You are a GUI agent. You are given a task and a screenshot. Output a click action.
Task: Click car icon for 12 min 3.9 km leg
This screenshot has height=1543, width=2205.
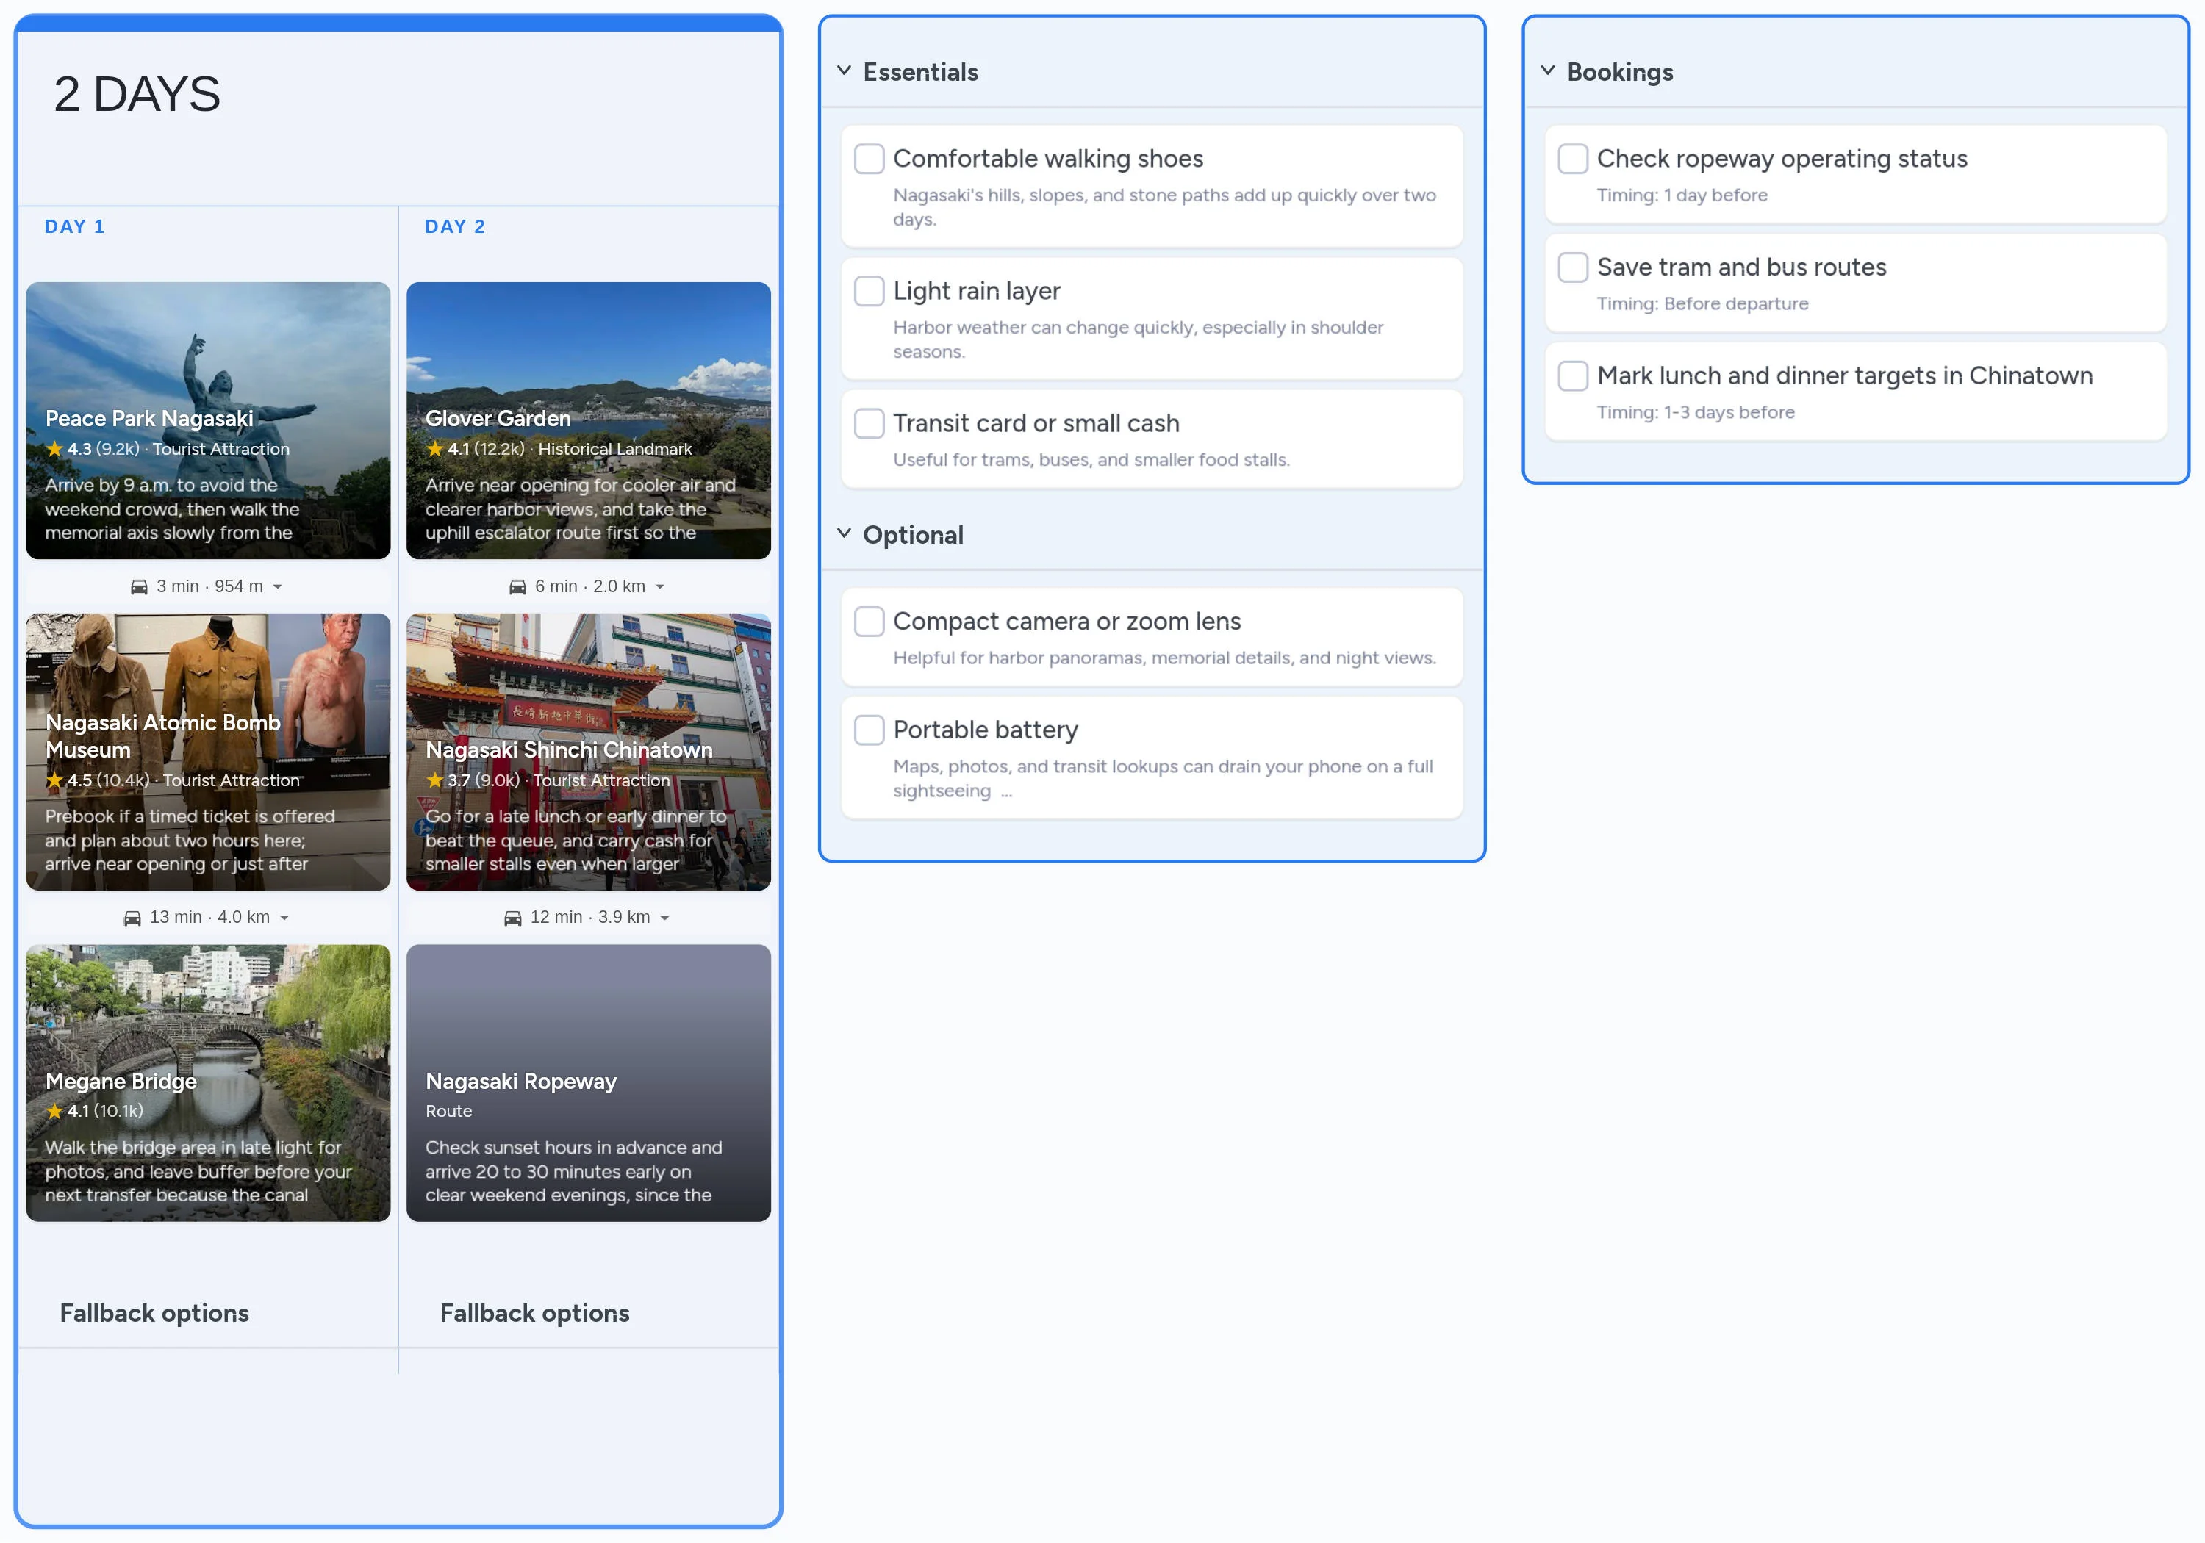tap(513, 918)
